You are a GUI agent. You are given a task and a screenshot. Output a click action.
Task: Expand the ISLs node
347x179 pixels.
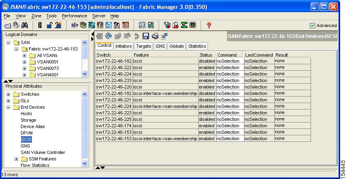click(x=8, y=101)
